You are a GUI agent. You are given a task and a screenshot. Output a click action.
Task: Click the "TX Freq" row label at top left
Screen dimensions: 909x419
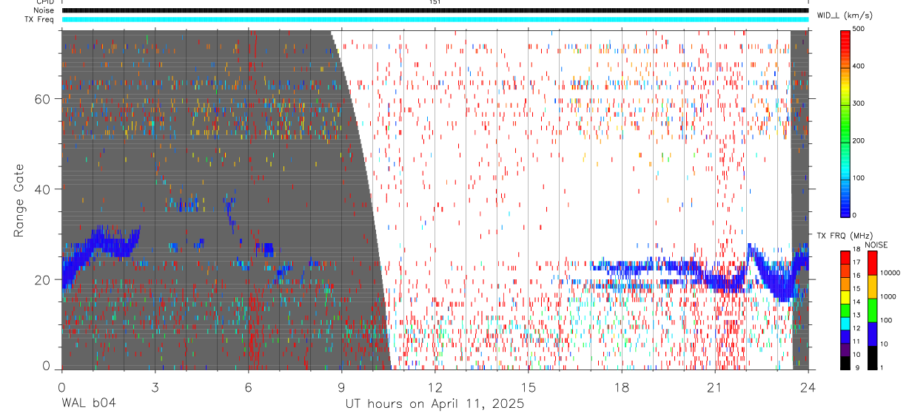click(41, 19)
